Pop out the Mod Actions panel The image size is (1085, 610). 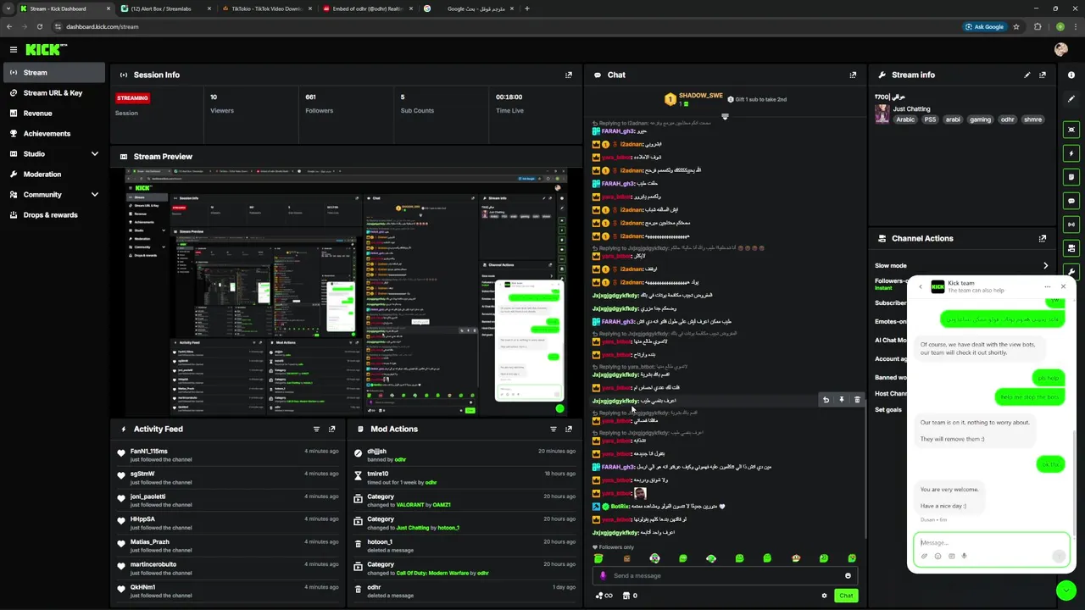pos(569,429)
